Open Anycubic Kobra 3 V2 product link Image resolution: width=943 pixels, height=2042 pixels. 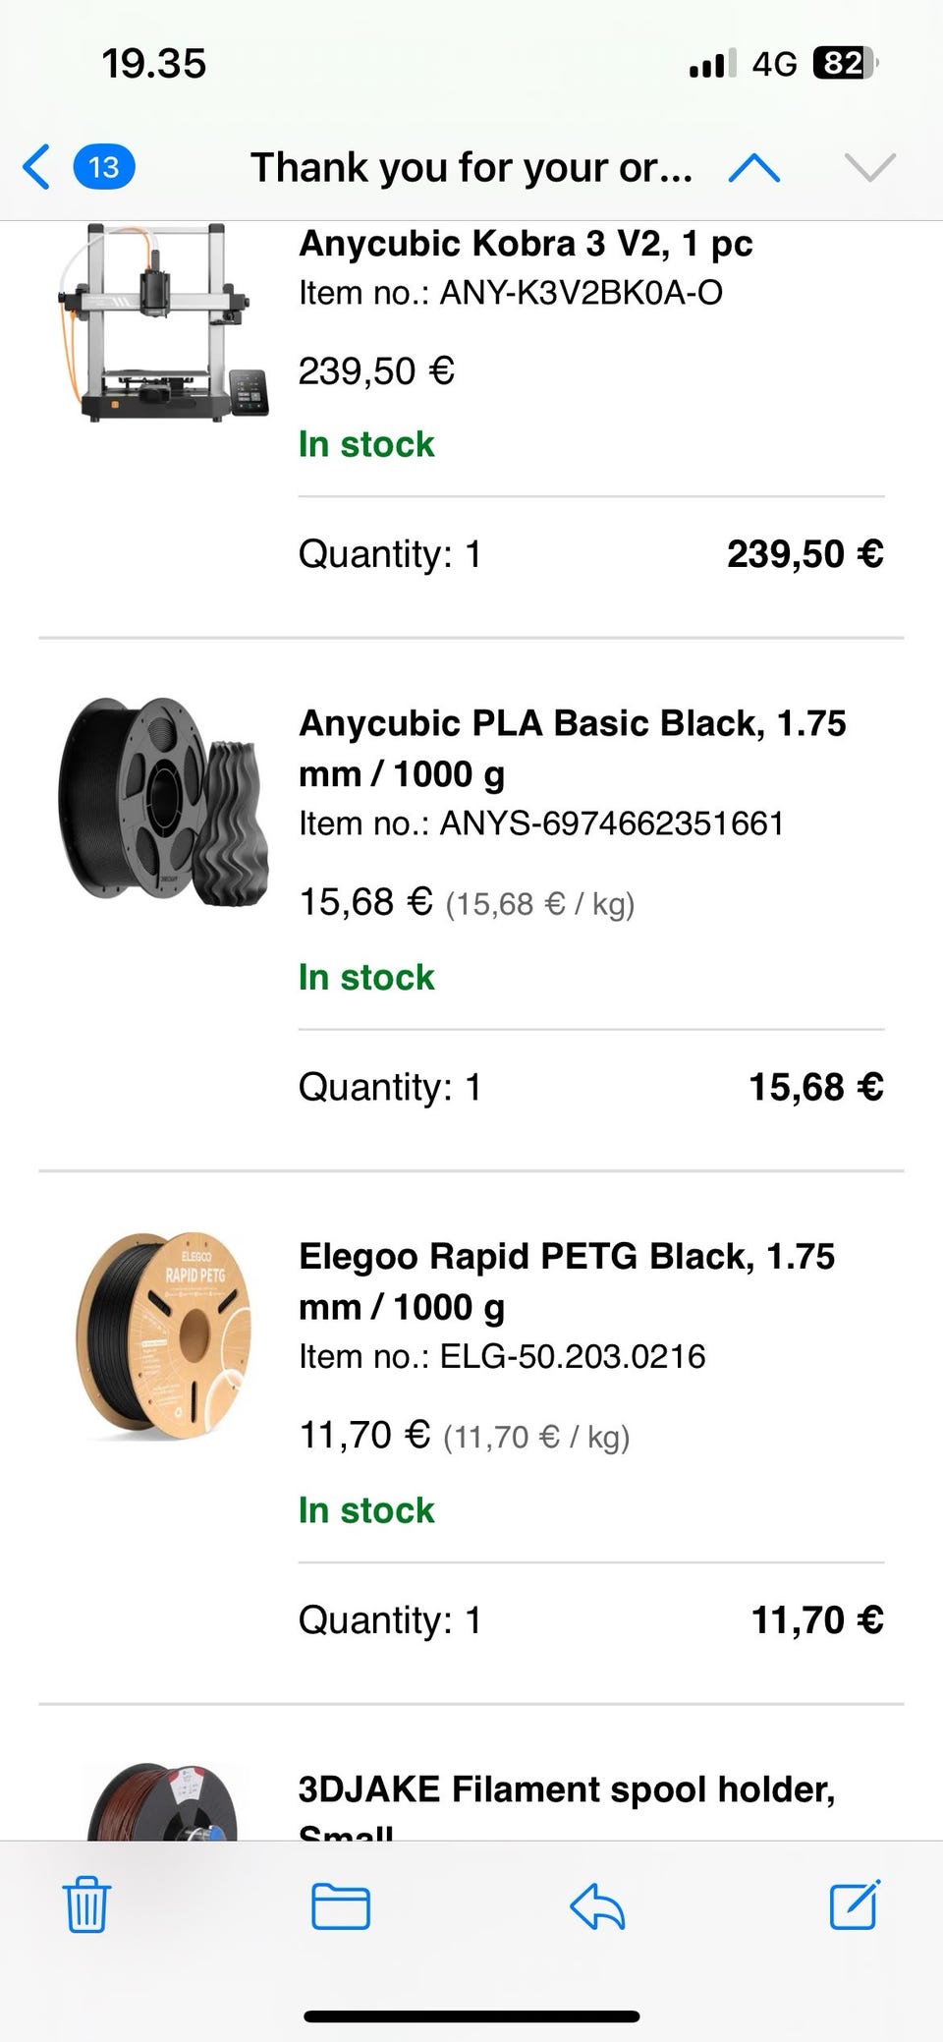526,244
